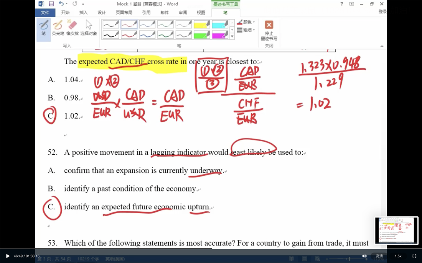Choose the Select Objects (选择对象) tool
This screenshot has width=422, height=263.
tap(89, 28)
